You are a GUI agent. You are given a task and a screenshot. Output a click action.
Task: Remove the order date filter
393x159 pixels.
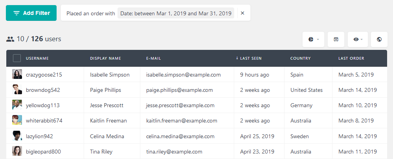[x=242, y=13]
